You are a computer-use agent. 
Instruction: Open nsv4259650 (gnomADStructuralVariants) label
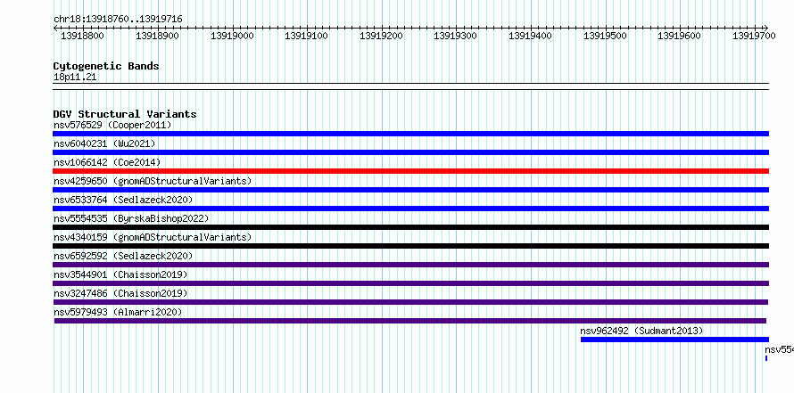pyautogui.click(x=153, y=181)
